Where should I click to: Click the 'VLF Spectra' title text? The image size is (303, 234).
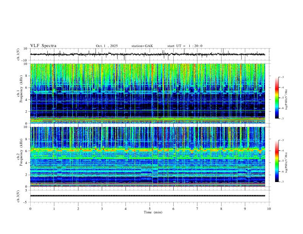click(43, 46)
